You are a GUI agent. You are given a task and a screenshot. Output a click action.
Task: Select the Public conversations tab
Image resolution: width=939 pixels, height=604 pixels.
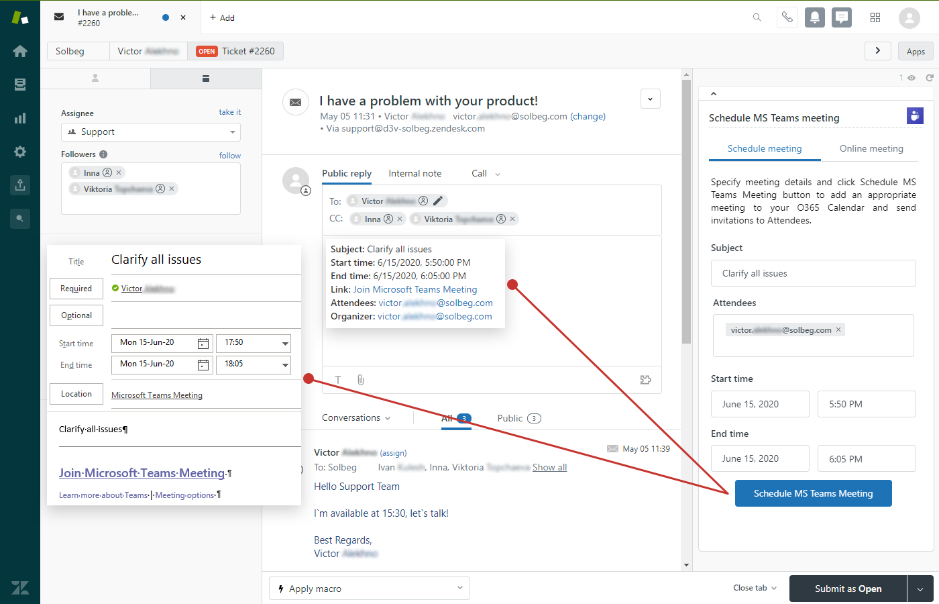pos(518,418)
